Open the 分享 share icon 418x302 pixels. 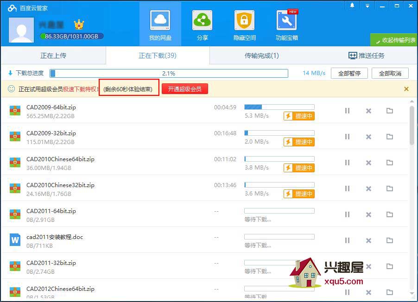click(202, 20)
